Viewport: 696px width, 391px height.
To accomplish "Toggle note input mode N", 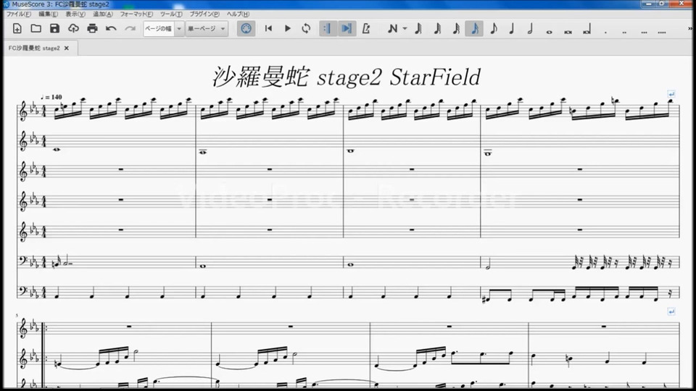I will click(x=392, y=29).
